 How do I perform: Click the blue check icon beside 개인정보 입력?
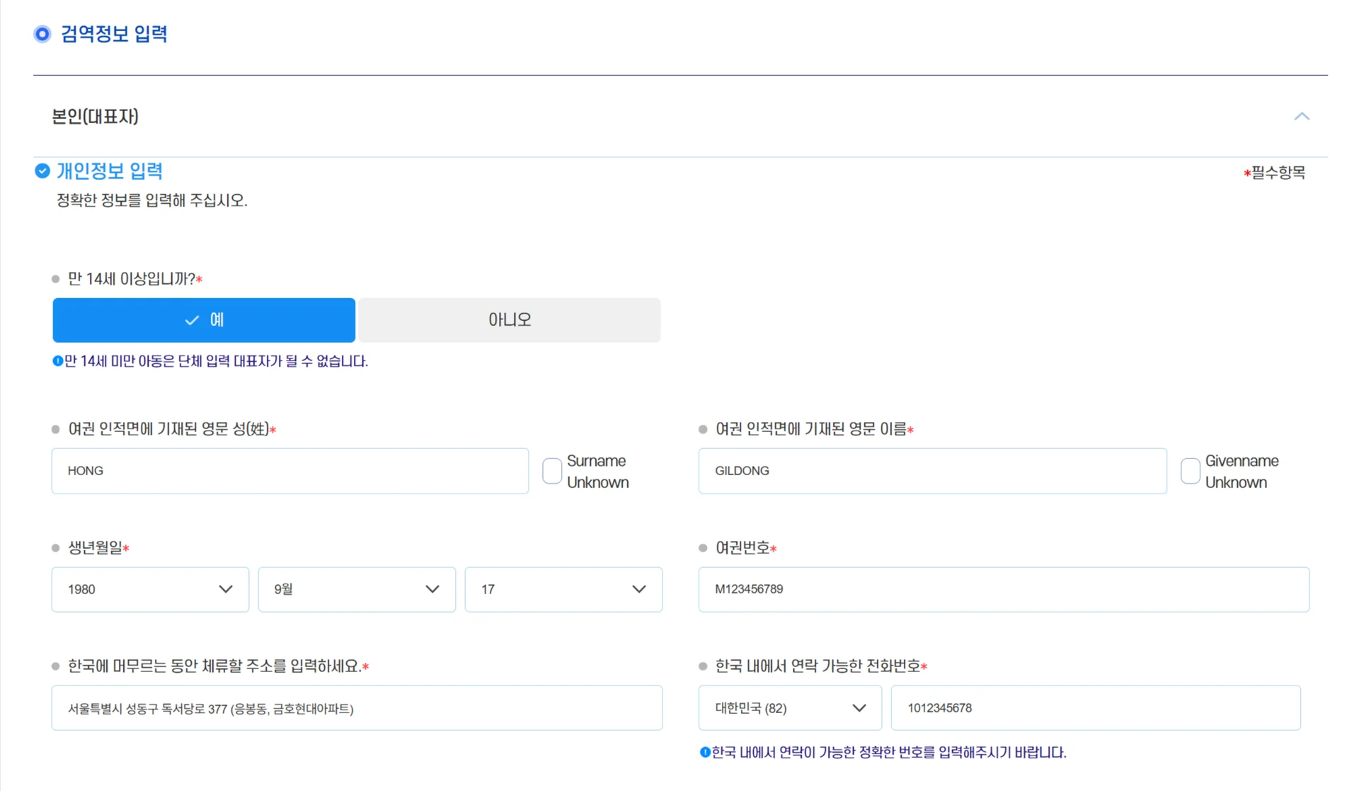pos(42,171)
